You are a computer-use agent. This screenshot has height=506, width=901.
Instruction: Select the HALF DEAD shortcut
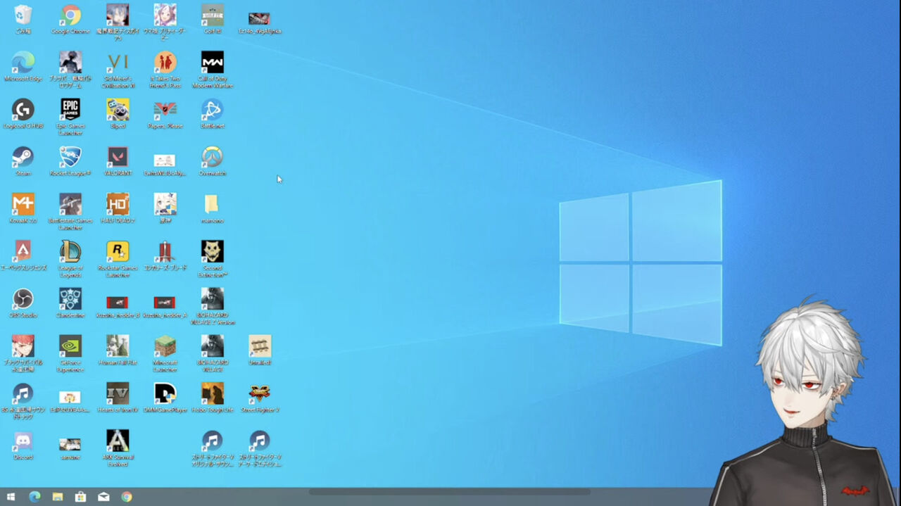pyautogui.click(x=118, y=204)
